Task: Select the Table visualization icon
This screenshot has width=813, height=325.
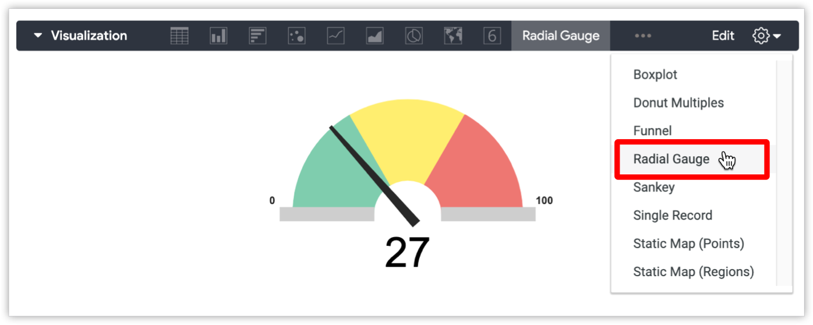Action: pos(179,36)
